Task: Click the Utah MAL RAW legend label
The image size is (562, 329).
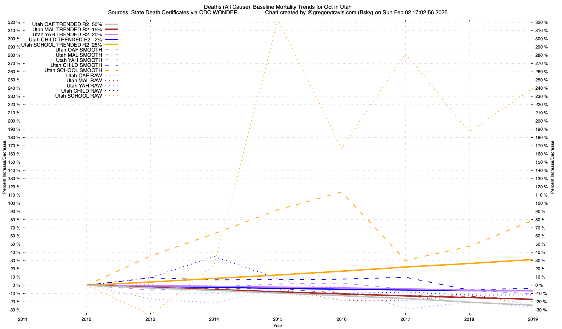Action: 84,81
